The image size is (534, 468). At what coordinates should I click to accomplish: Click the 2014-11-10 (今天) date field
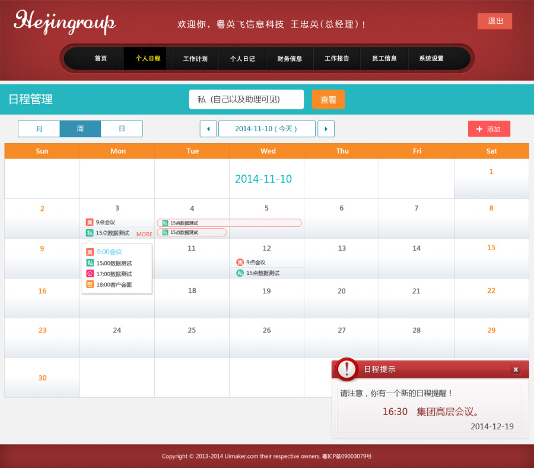tap(266, 129)
